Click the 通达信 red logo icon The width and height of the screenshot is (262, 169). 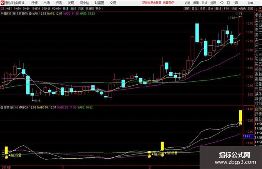tap(2, 3)
